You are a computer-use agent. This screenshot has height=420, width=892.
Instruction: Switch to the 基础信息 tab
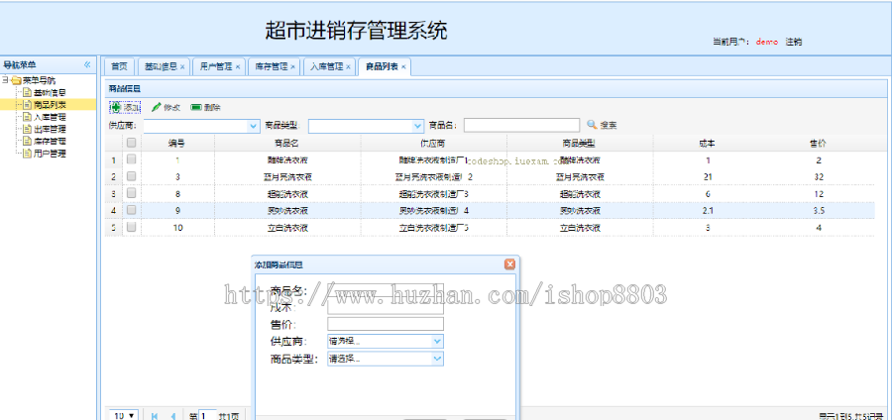tap(160, 66)
